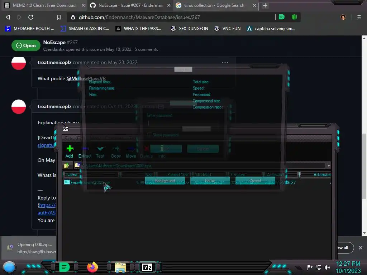This screenshot has height=275, width=367.
Task: Open the SMASH GLASS IN C... bookmark
Action: (x=85, y=29)
